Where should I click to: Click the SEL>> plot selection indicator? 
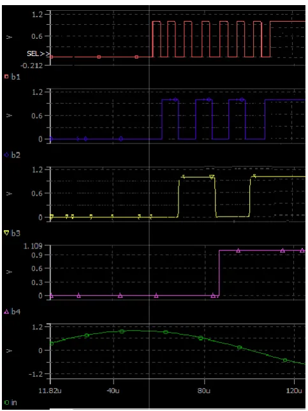tap(38, 54)
